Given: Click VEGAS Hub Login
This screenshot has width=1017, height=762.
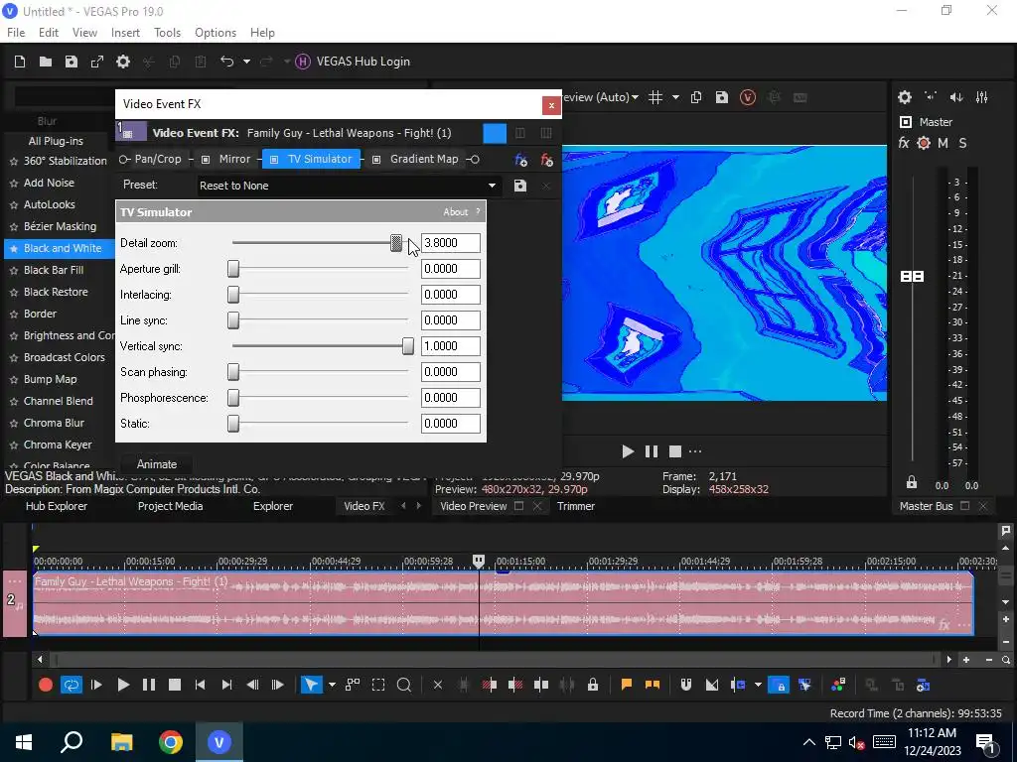Looking at the screenshot, I should tap(353, 62).
